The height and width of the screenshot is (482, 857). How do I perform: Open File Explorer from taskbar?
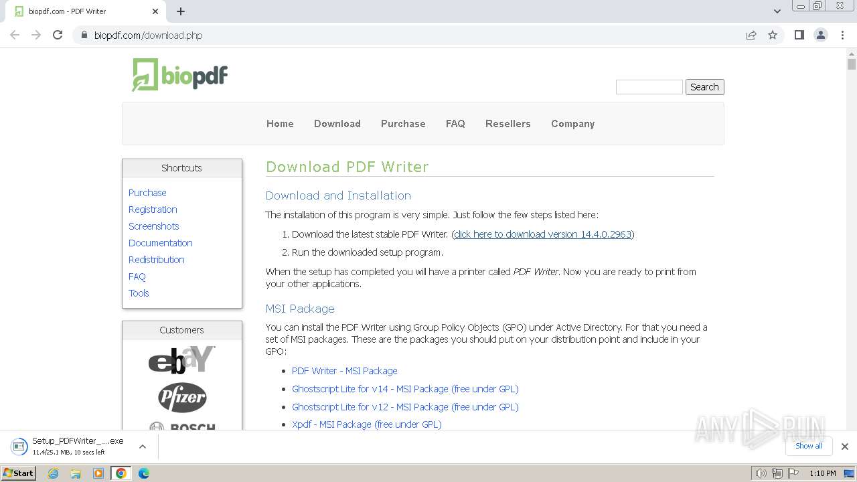pyautogui.click(x=76, y=473)
